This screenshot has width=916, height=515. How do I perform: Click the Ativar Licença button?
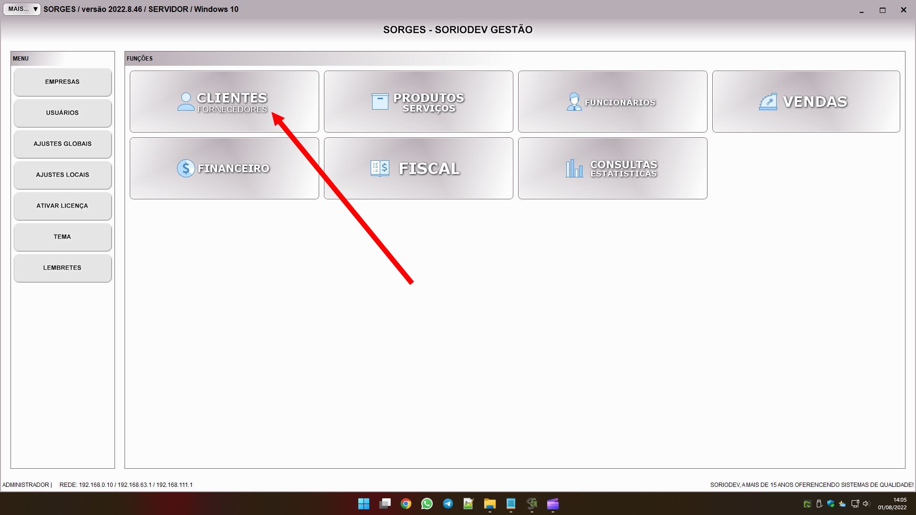pos(62,206)
